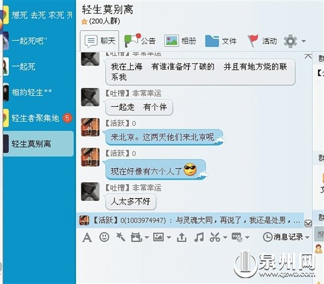This screenshot has width=324, height=284.
Task: Collapse chat panel using the top-right up arrow
Action: (308, 56)
